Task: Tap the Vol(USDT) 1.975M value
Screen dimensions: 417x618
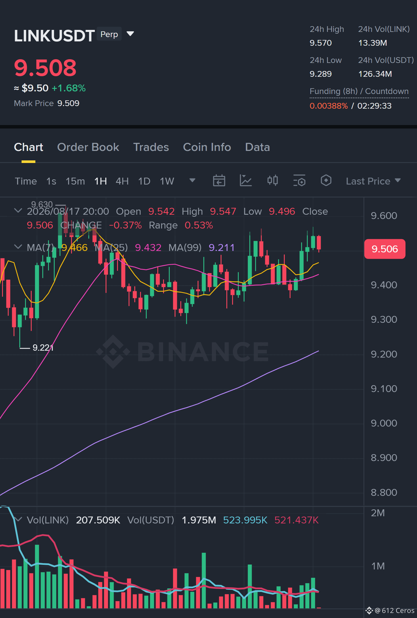Action: (x=199, y=520)
